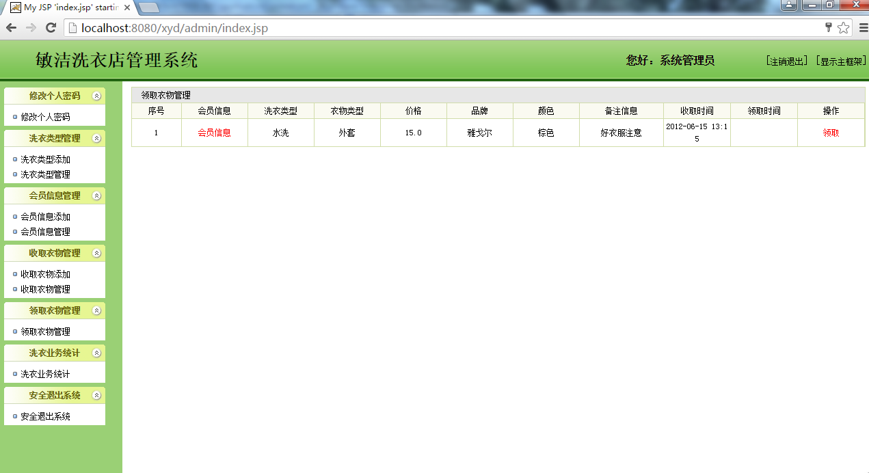Click the 安全退出系统 section header
Screen dimensions: 869x473
click(x=55, y=396)
